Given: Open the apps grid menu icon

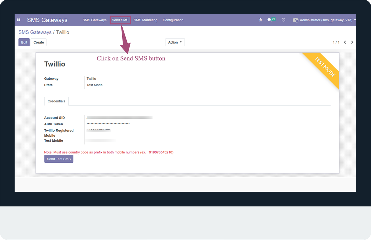Looking at the screenshot, I should click(x=18, y=20).
